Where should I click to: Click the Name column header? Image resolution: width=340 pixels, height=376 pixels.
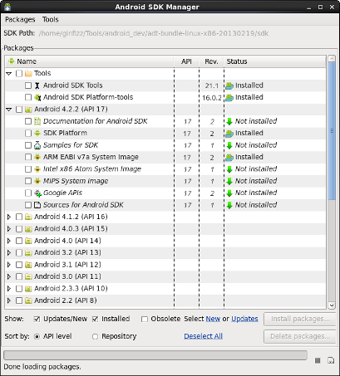90,61
